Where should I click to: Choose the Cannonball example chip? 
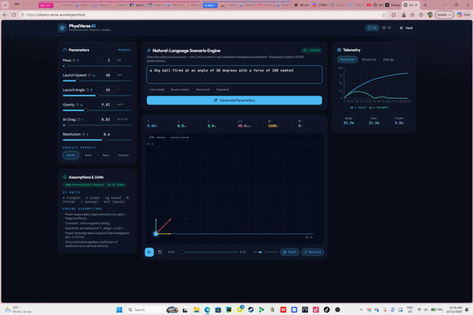click(x=157, y=90)
